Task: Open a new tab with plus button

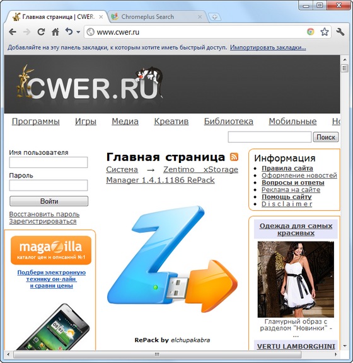Action: pos(214,17)
